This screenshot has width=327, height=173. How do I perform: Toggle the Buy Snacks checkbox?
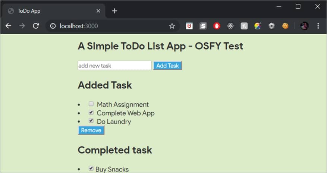pyautogui.click(x=91, y=169)
